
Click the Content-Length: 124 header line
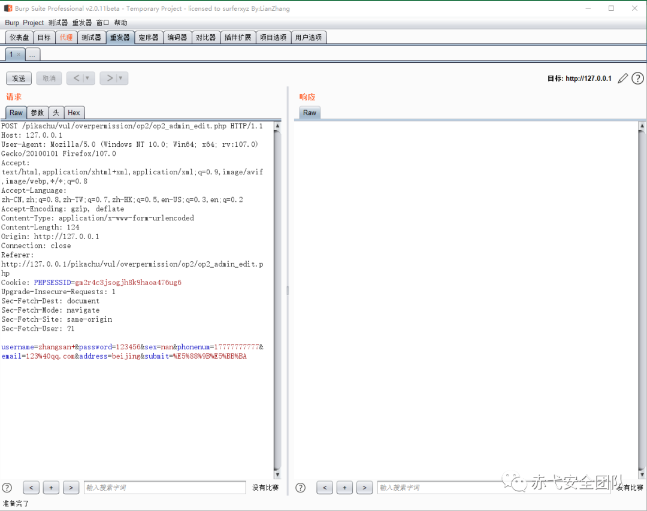pos(40,227)
